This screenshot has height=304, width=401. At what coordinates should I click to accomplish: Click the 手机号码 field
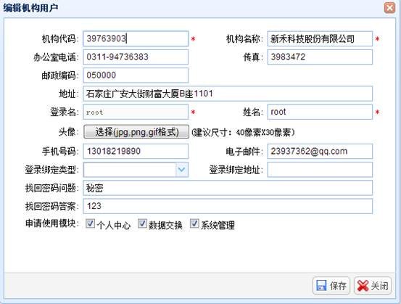point(136,151)
